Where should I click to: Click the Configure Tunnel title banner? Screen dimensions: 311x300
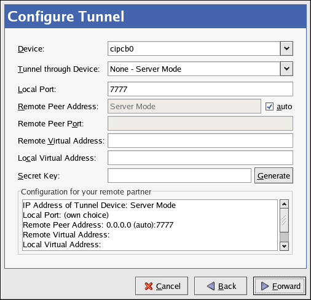(155, 17)
